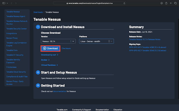Go to Downloads breadcrumb link

[38, 12]
